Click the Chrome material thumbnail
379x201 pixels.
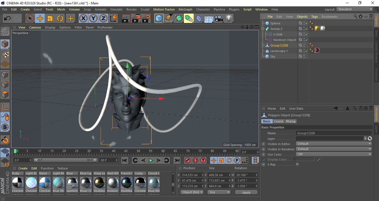[140, 183]
